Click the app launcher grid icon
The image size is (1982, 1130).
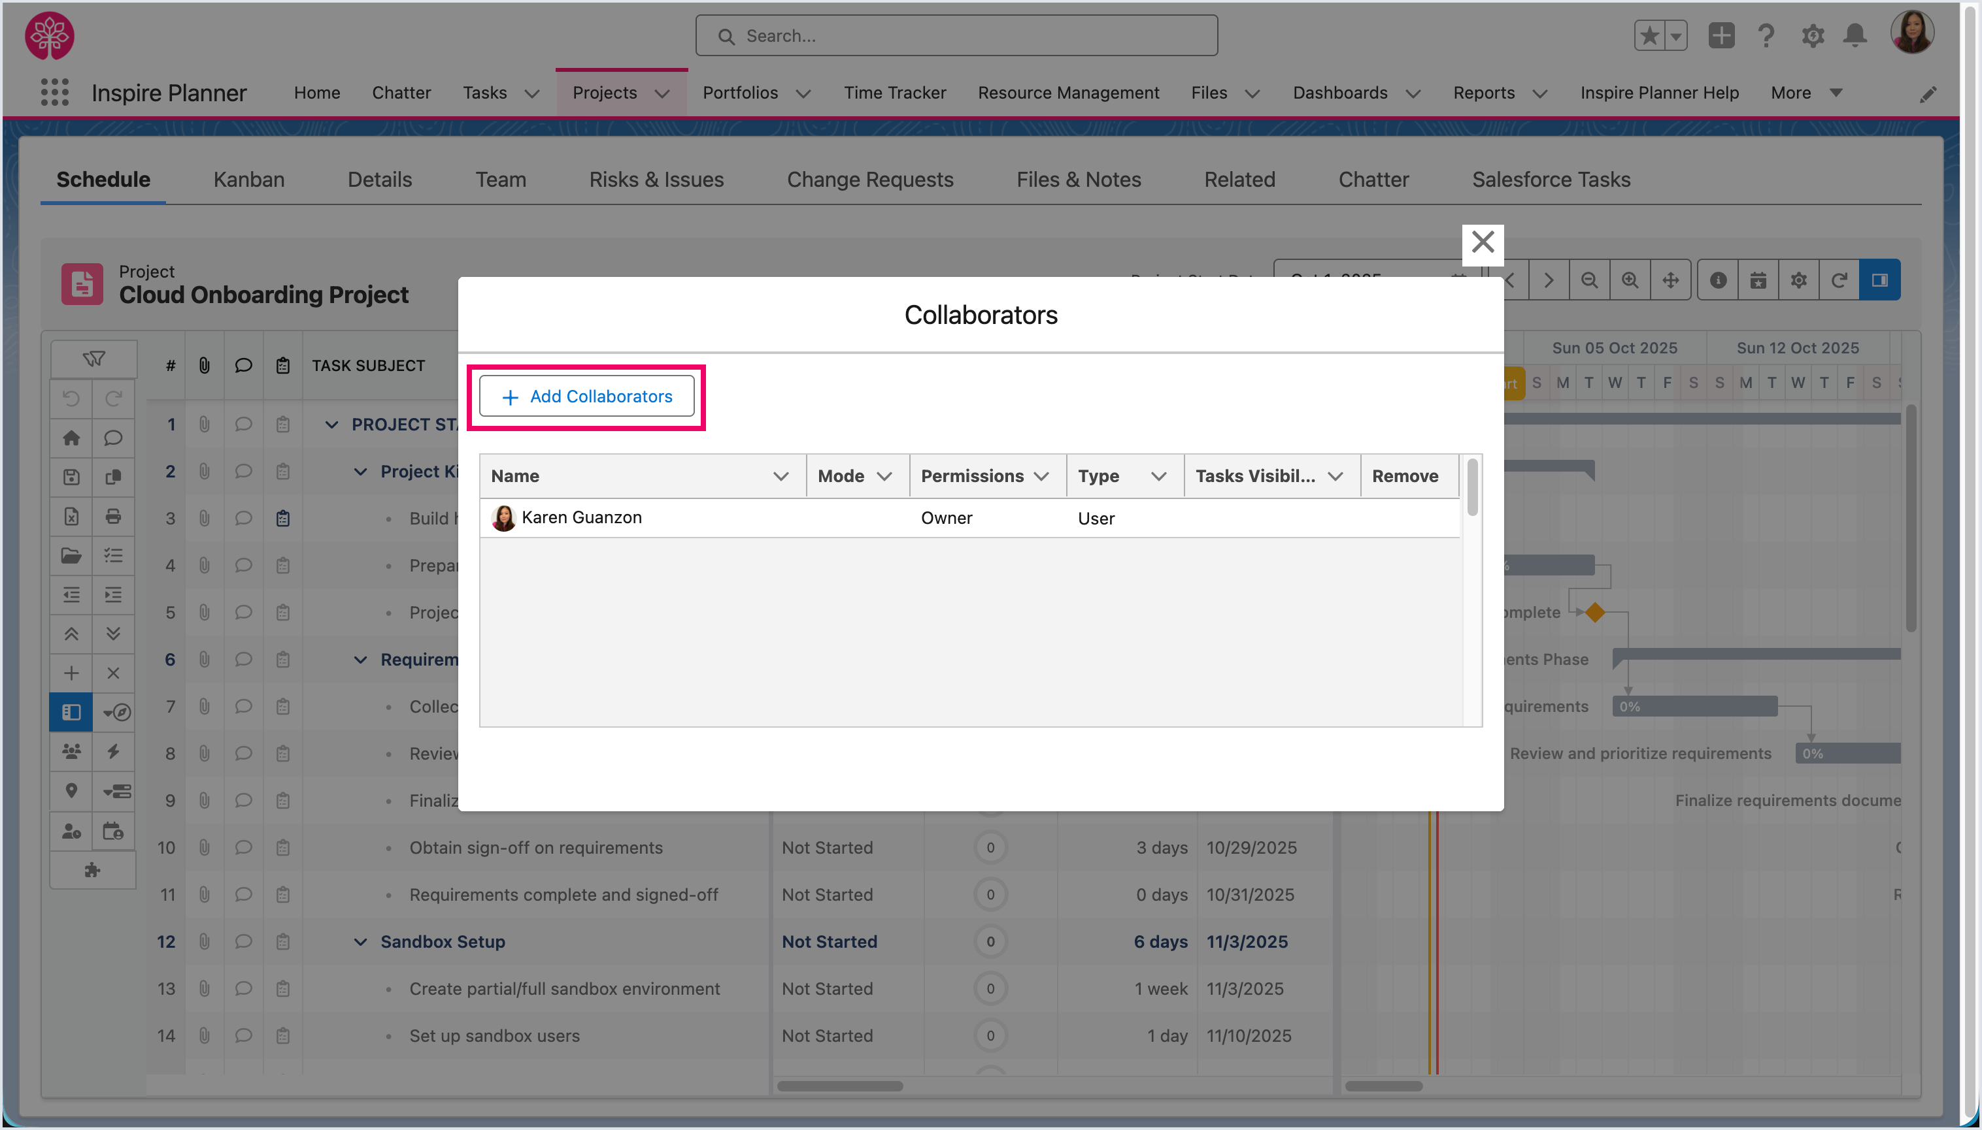point(54,92)
